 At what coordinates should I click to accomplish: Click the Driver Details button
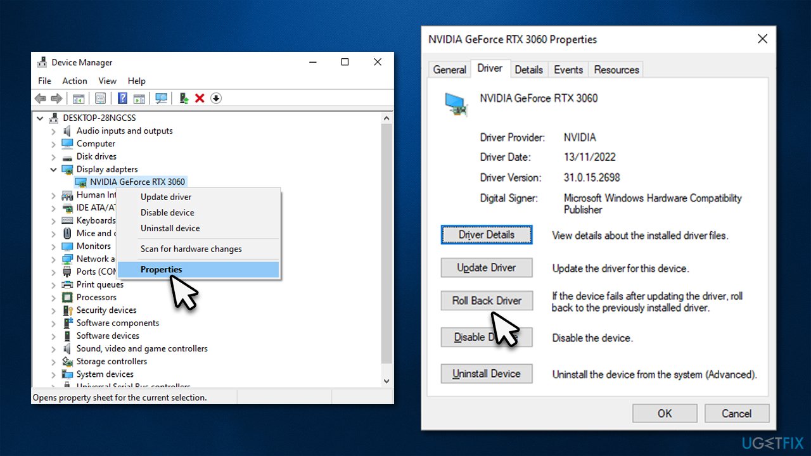(x=486, y=234)
